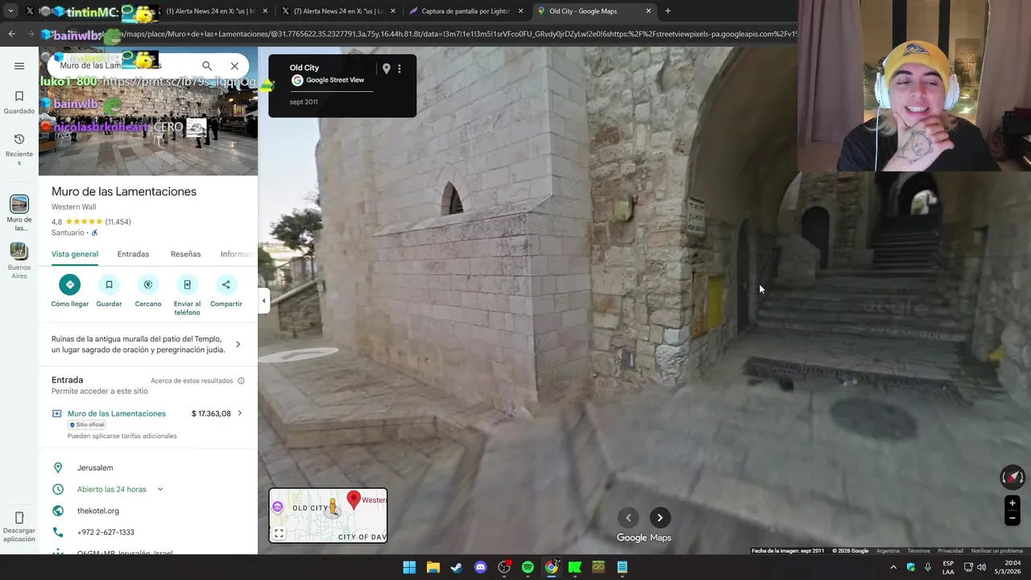Click the Términos footer link
This screenshot has height=580, width=1031.
[918, 551]
